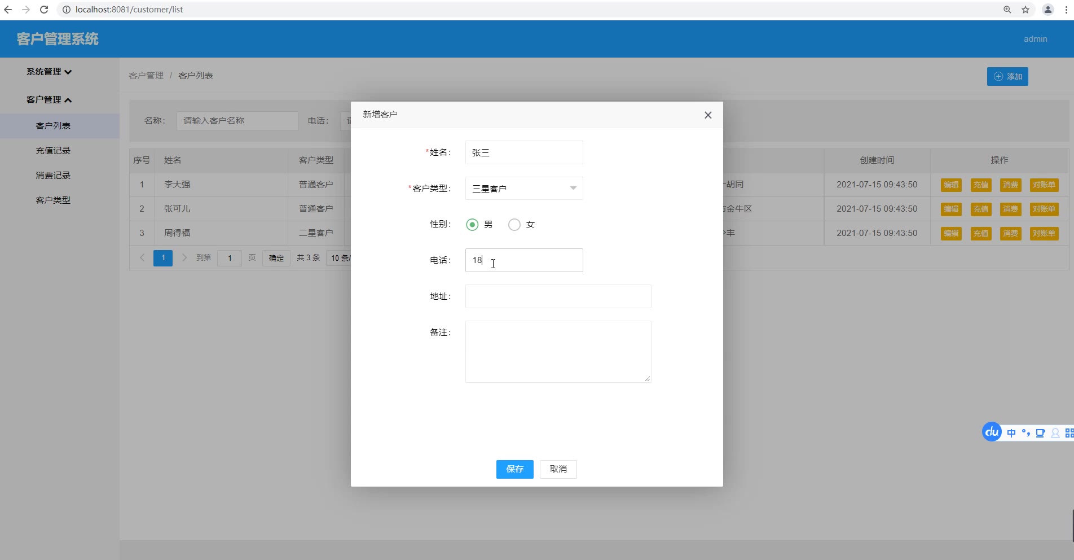1074x560 pixels.
Task: Go to next page arrow in pagination
Action: click(184, 258)
